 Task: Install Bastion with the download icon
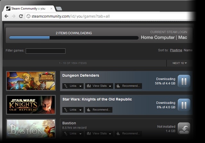pos(184,129)
